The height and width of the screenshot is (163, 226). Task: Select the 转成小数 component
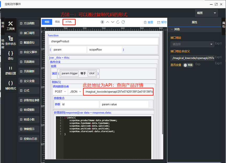(29, 119)
